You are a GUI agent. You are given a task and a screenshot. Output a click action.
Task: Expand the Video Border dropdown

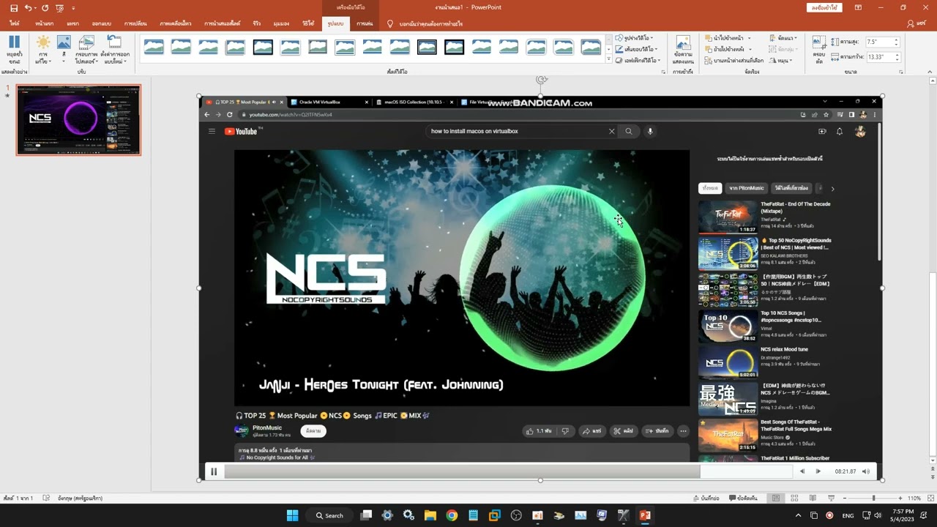(x=634, y=49)
